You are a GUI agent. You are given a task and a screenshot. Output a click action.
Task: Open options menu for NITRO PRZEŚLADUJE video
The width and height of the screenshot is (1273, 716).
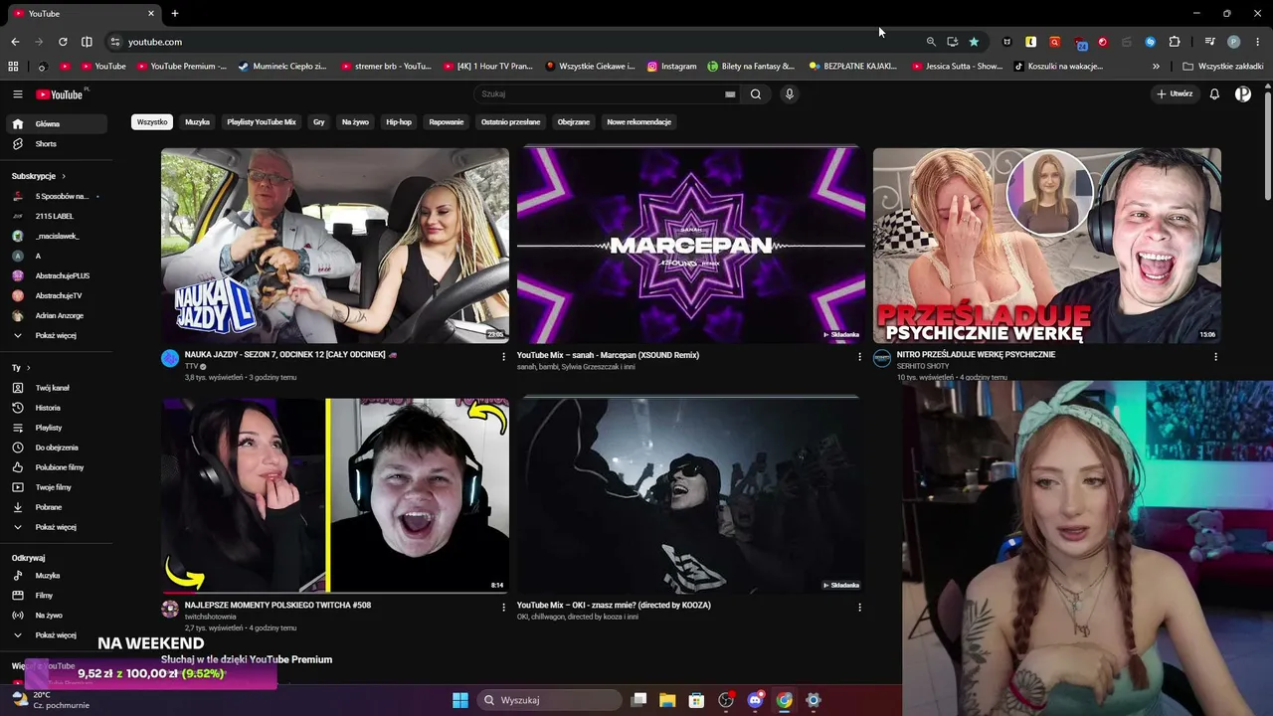1215,356
